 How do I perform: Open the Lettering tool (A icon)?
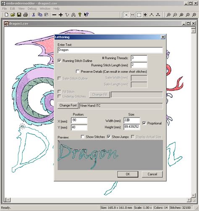point(73,15)
